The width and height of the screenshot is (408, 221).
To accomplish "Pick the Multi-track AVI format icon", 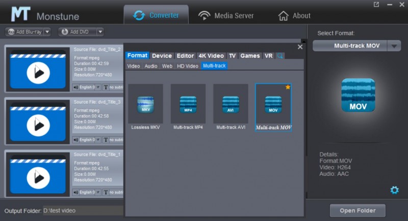I will click(x=231, y=104).
